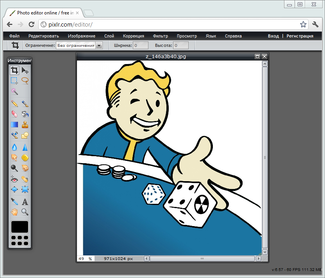The image size is (325, 278).
Task: Open the Справка help menu
Action: click(x=233, y=36)
